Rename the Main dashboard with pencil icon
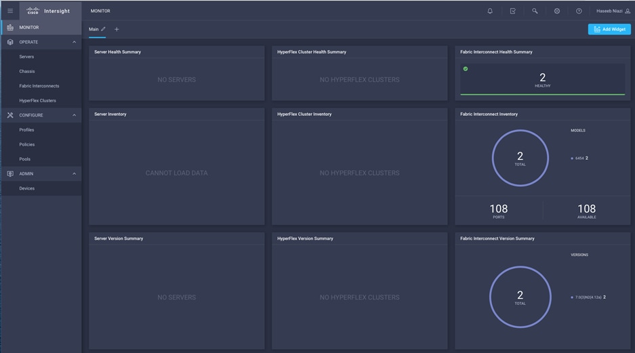Screen dimensions: 635x353 pyautogui.click(x=103, y=29)
